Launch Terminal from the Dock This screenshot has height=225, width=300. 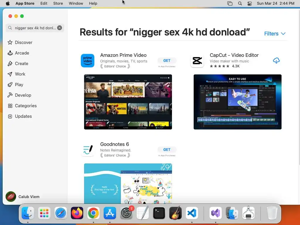coord(159,213)
